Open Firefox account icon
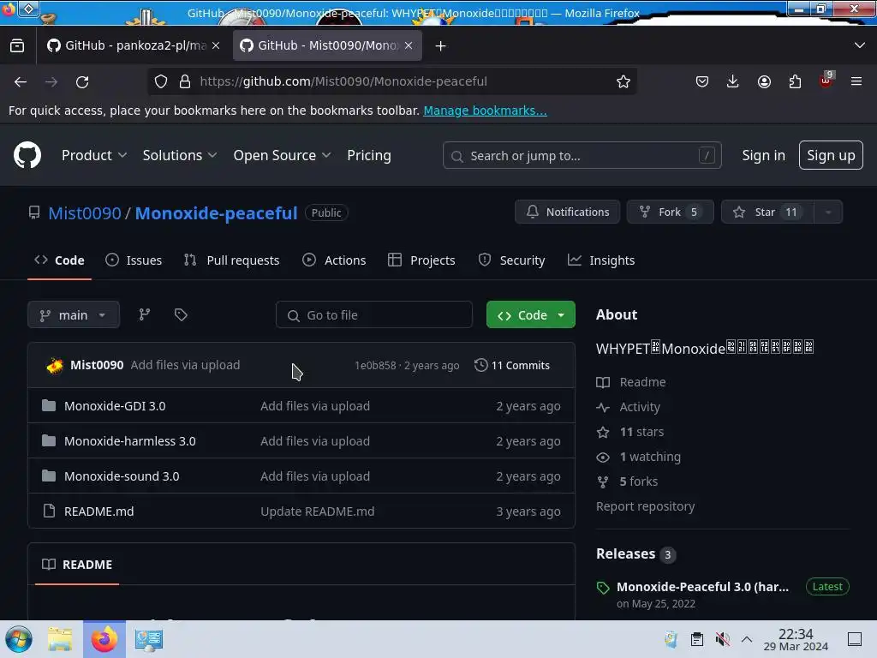Image resolution: width=877 pixels, height=658 pixels. coord(764,81)
